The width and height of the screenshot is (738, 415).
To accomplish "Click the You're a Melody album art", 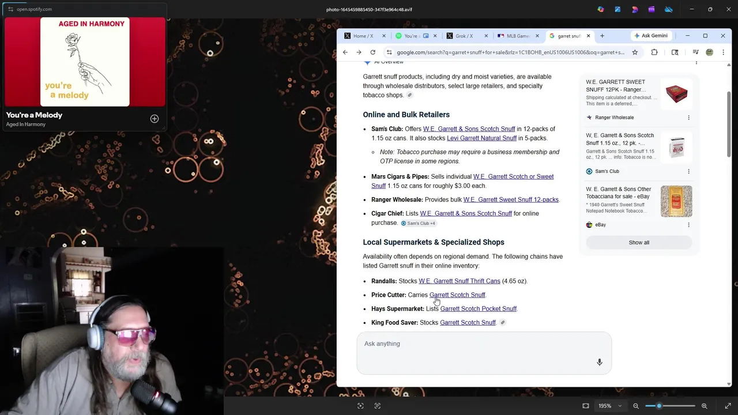I will (x=85, y=62).
